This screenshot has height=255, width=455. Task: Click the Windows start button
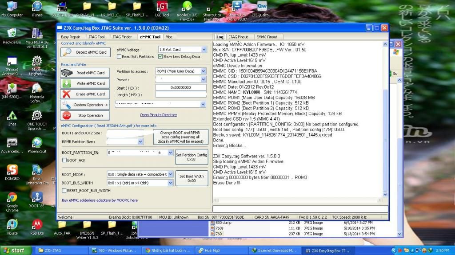[16, 251]
